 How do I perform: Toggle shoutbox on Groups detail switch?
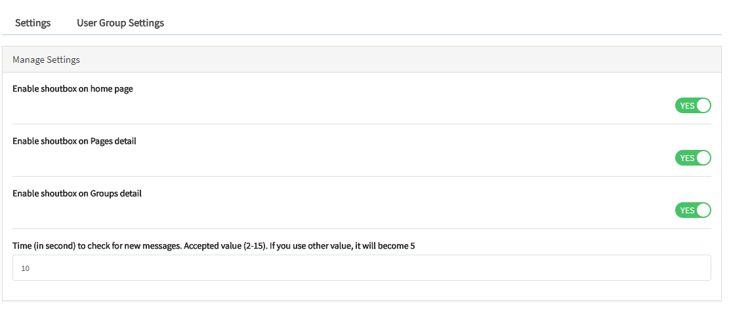pyautogui.click(x=693, y=210)
